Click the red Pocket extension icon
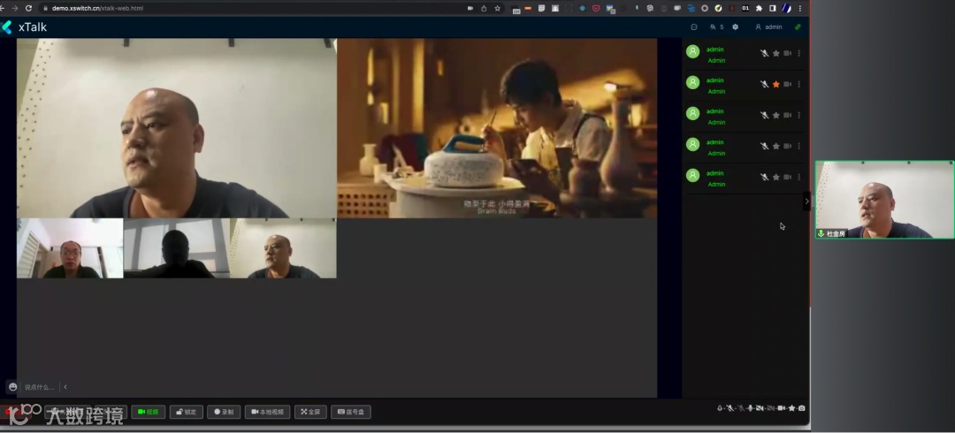 596,8
